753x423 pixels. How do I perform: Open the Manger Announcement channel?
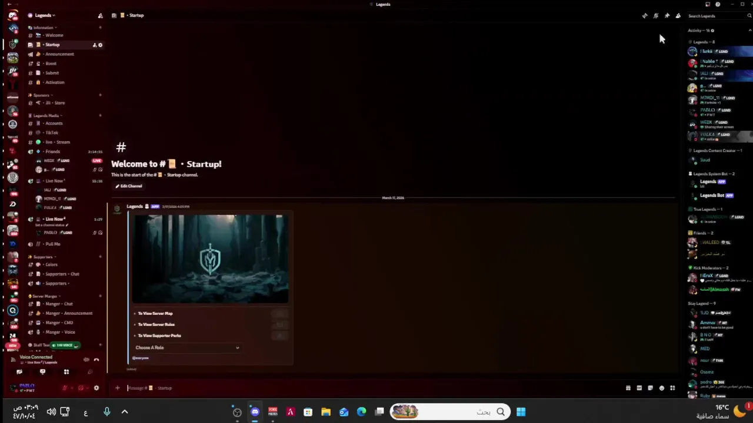coord(65,313)
